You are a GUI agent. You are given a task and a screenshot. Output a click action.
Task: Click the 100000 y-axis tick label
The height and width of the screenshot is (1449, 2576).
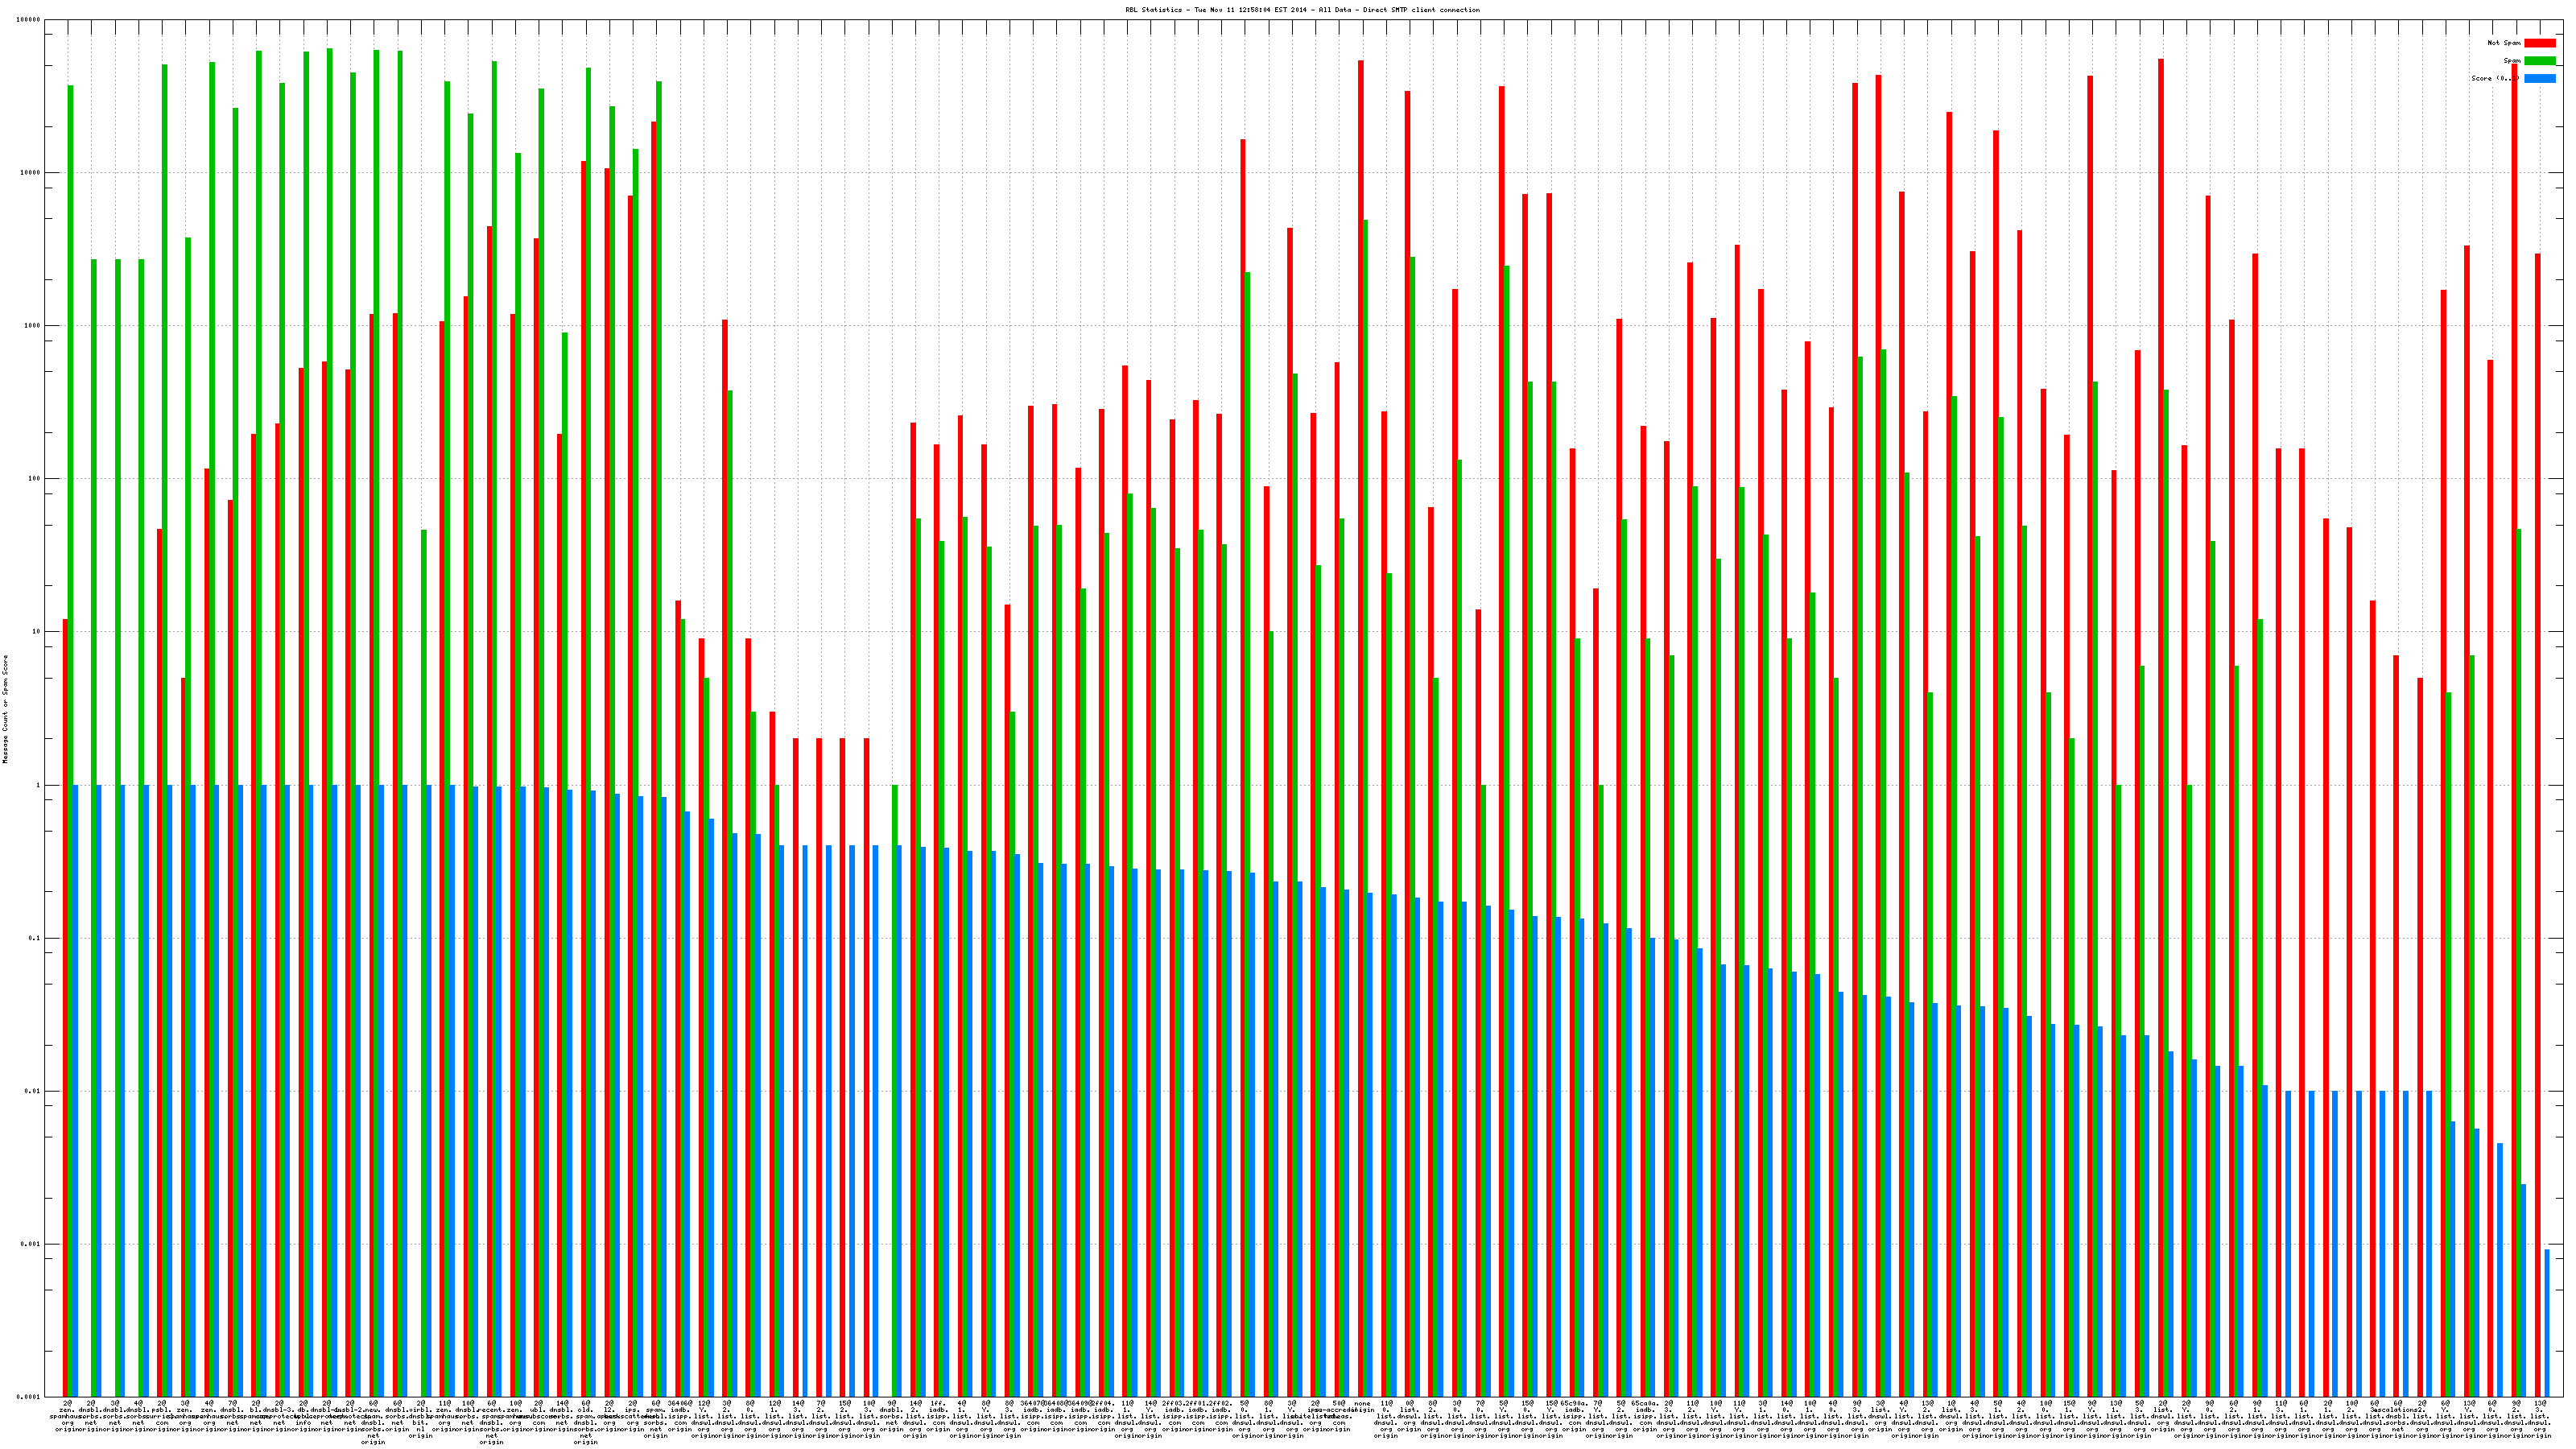[x=28, y=20]
